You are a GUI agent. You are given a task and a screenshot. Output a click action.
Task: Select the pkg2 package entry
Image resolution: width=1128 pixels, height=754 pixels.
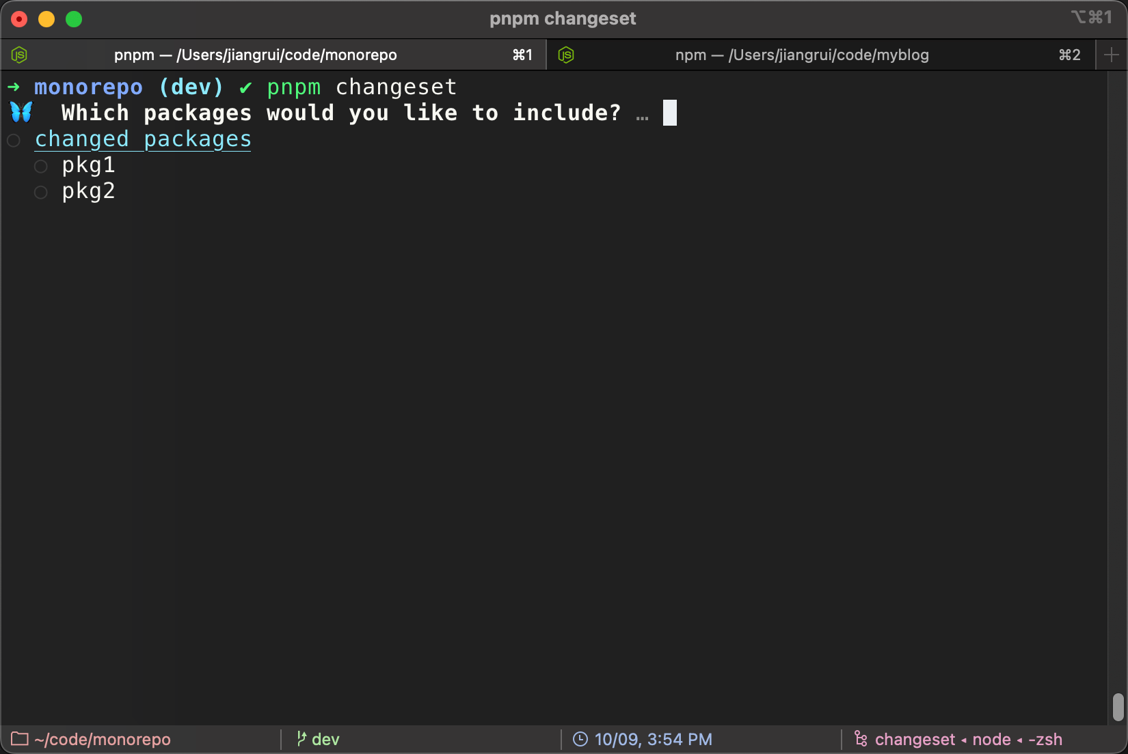[88, 191]
